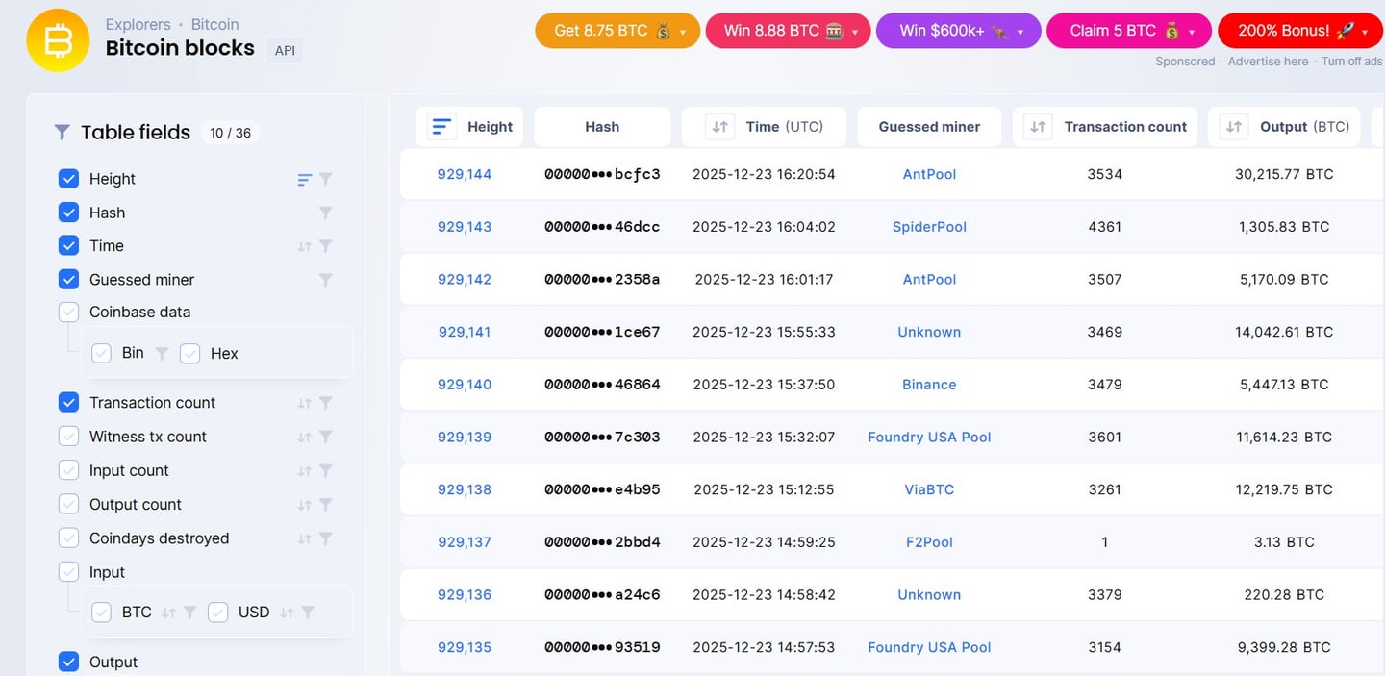The height and width of the screenshot is (676, 1385).
Task: Enable the Coinbase data checkbox
Action: [x=68, y=312]
